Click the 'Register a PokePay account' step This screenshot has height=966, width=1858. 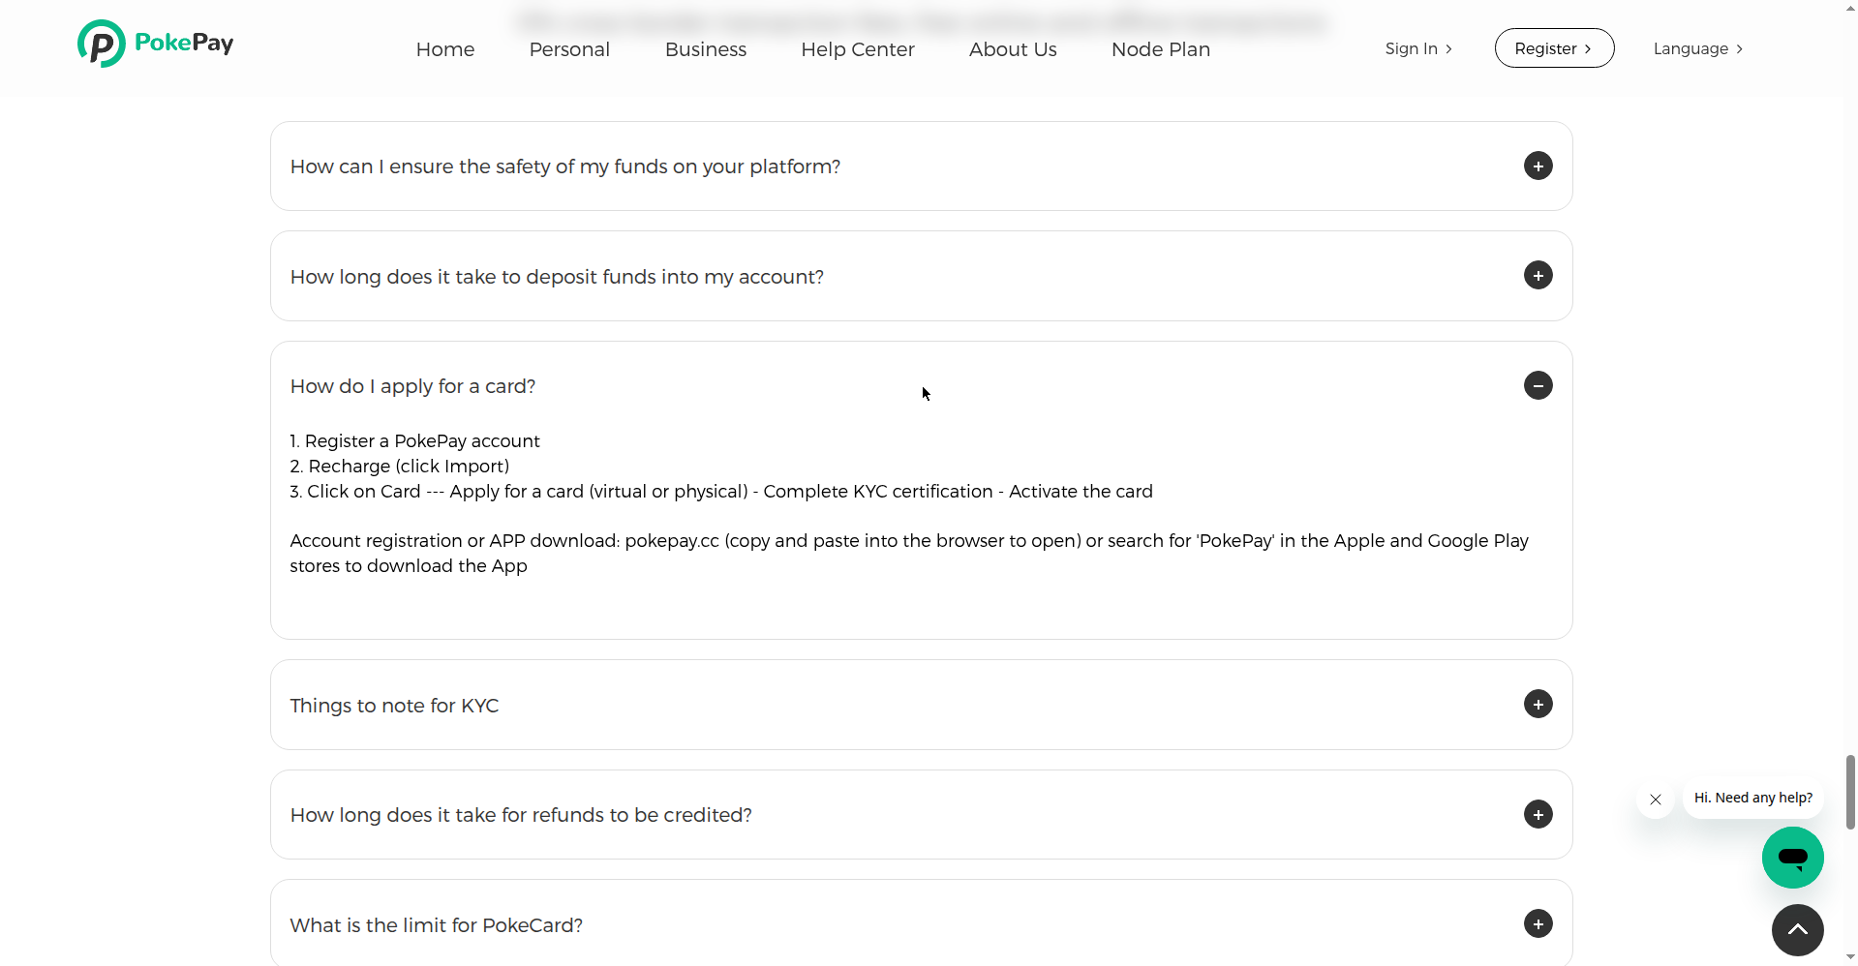click(x=414, y=441)
